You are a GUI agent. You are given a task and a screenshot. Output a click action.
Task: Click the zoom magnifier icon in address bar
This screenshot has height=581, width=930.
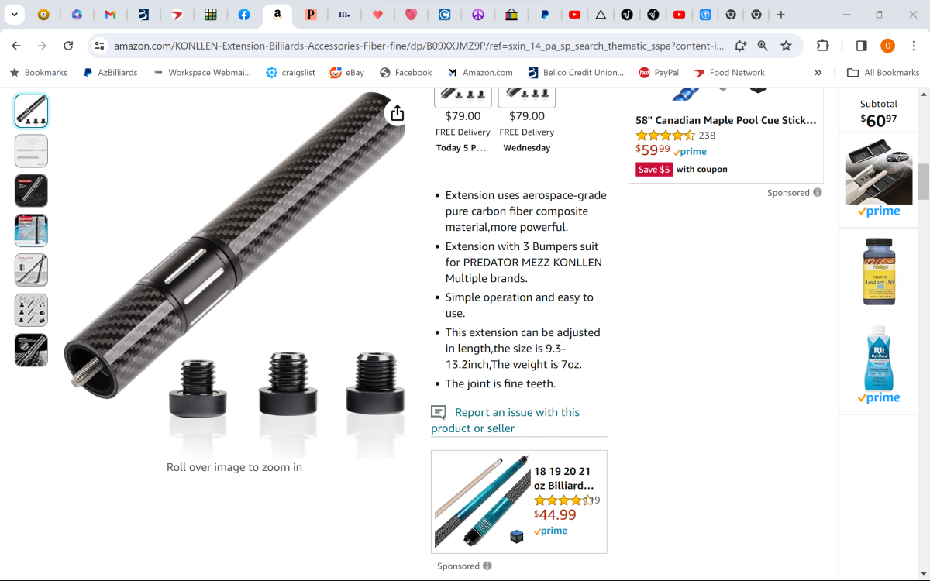coord(763,46)
